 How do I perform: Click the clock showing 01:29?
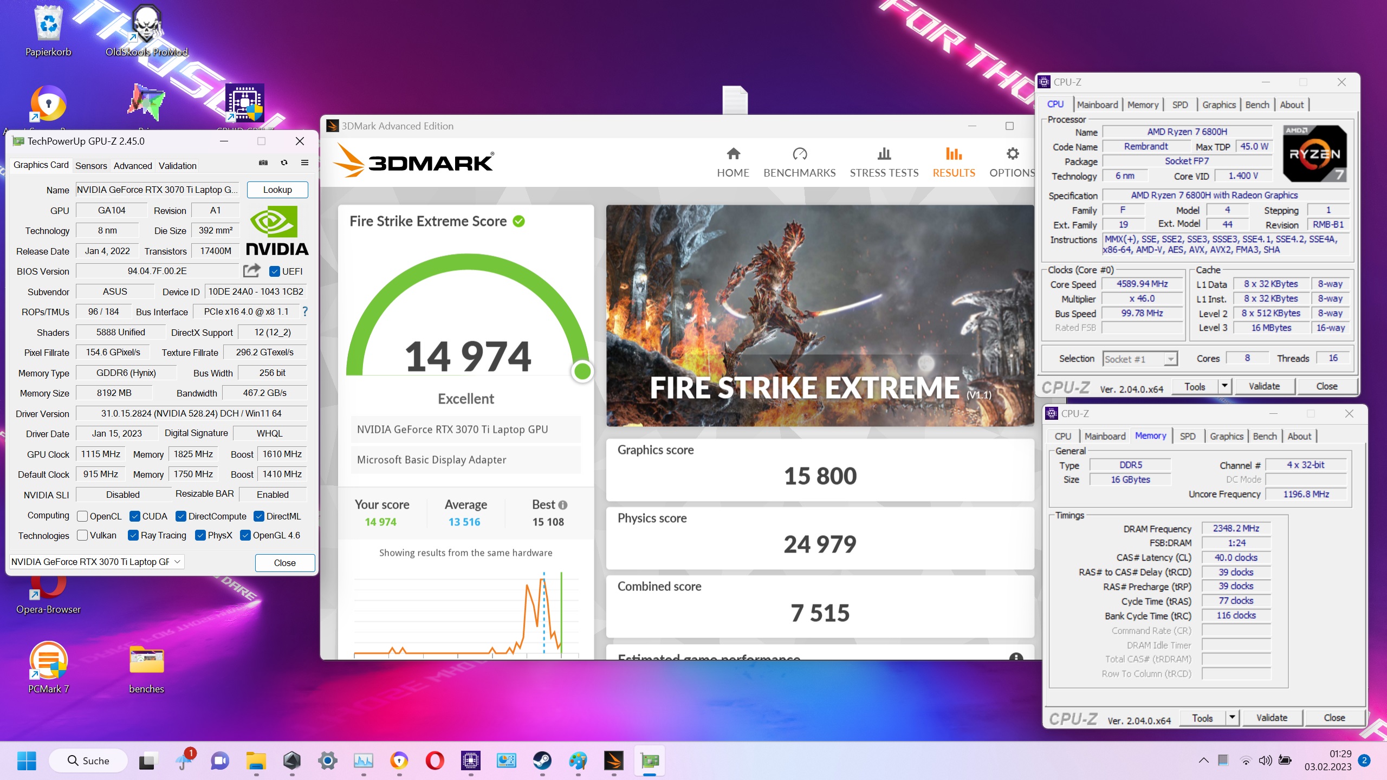click(1340, 754)
